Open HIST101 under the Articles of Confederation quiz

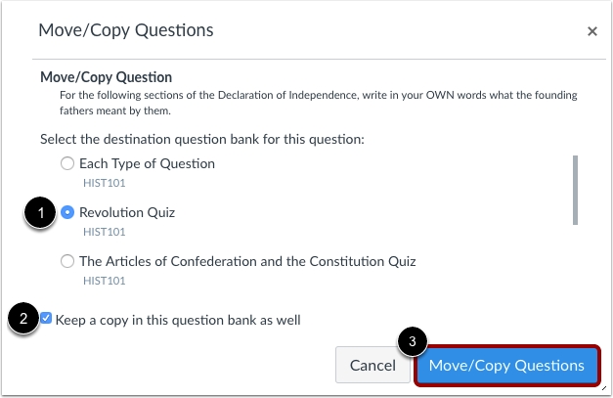pos(105,280)
